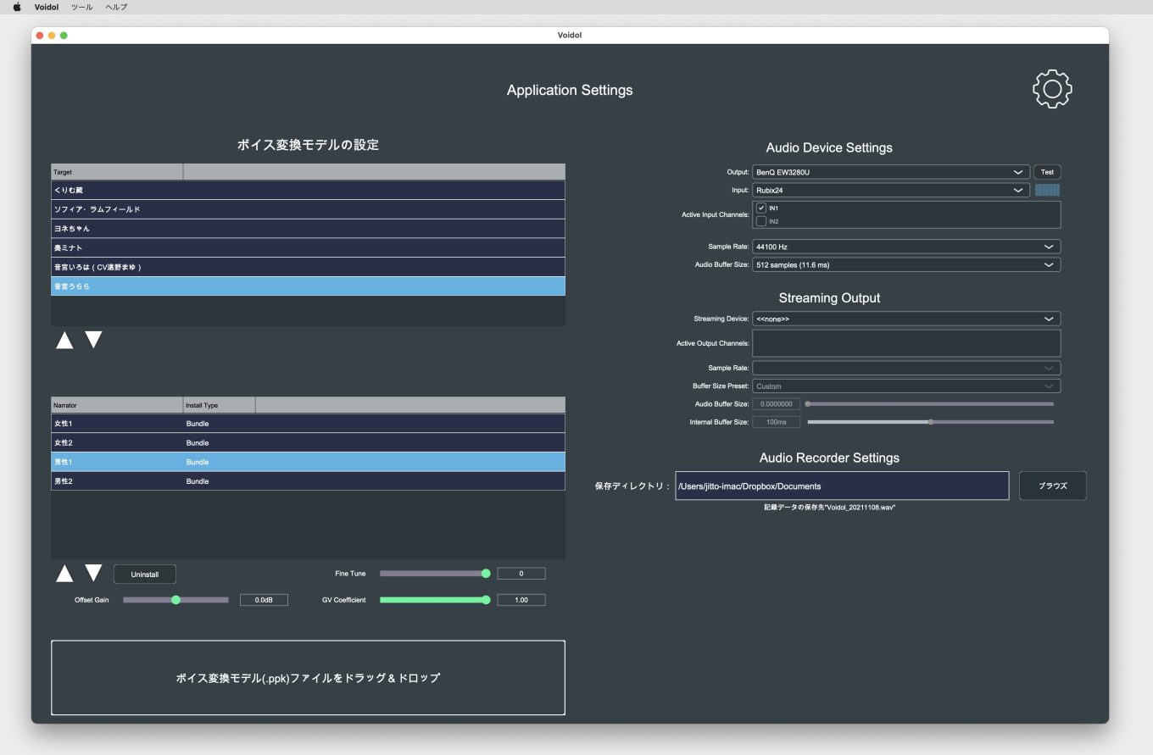Uninstall the selected narrator model

[144, 574]
